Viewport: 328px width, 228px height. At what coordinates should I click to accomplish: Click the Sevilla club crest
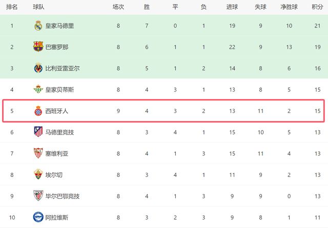pyautogui.click(x=38, y=153)
